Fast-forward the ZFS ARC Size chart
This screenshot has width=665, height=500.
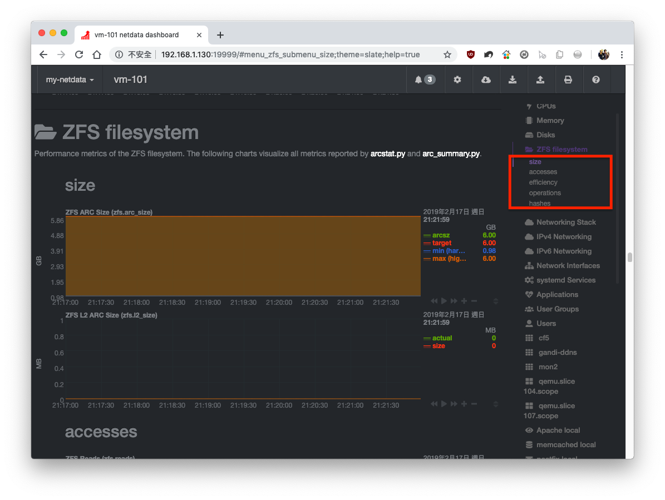coord(454,301)
